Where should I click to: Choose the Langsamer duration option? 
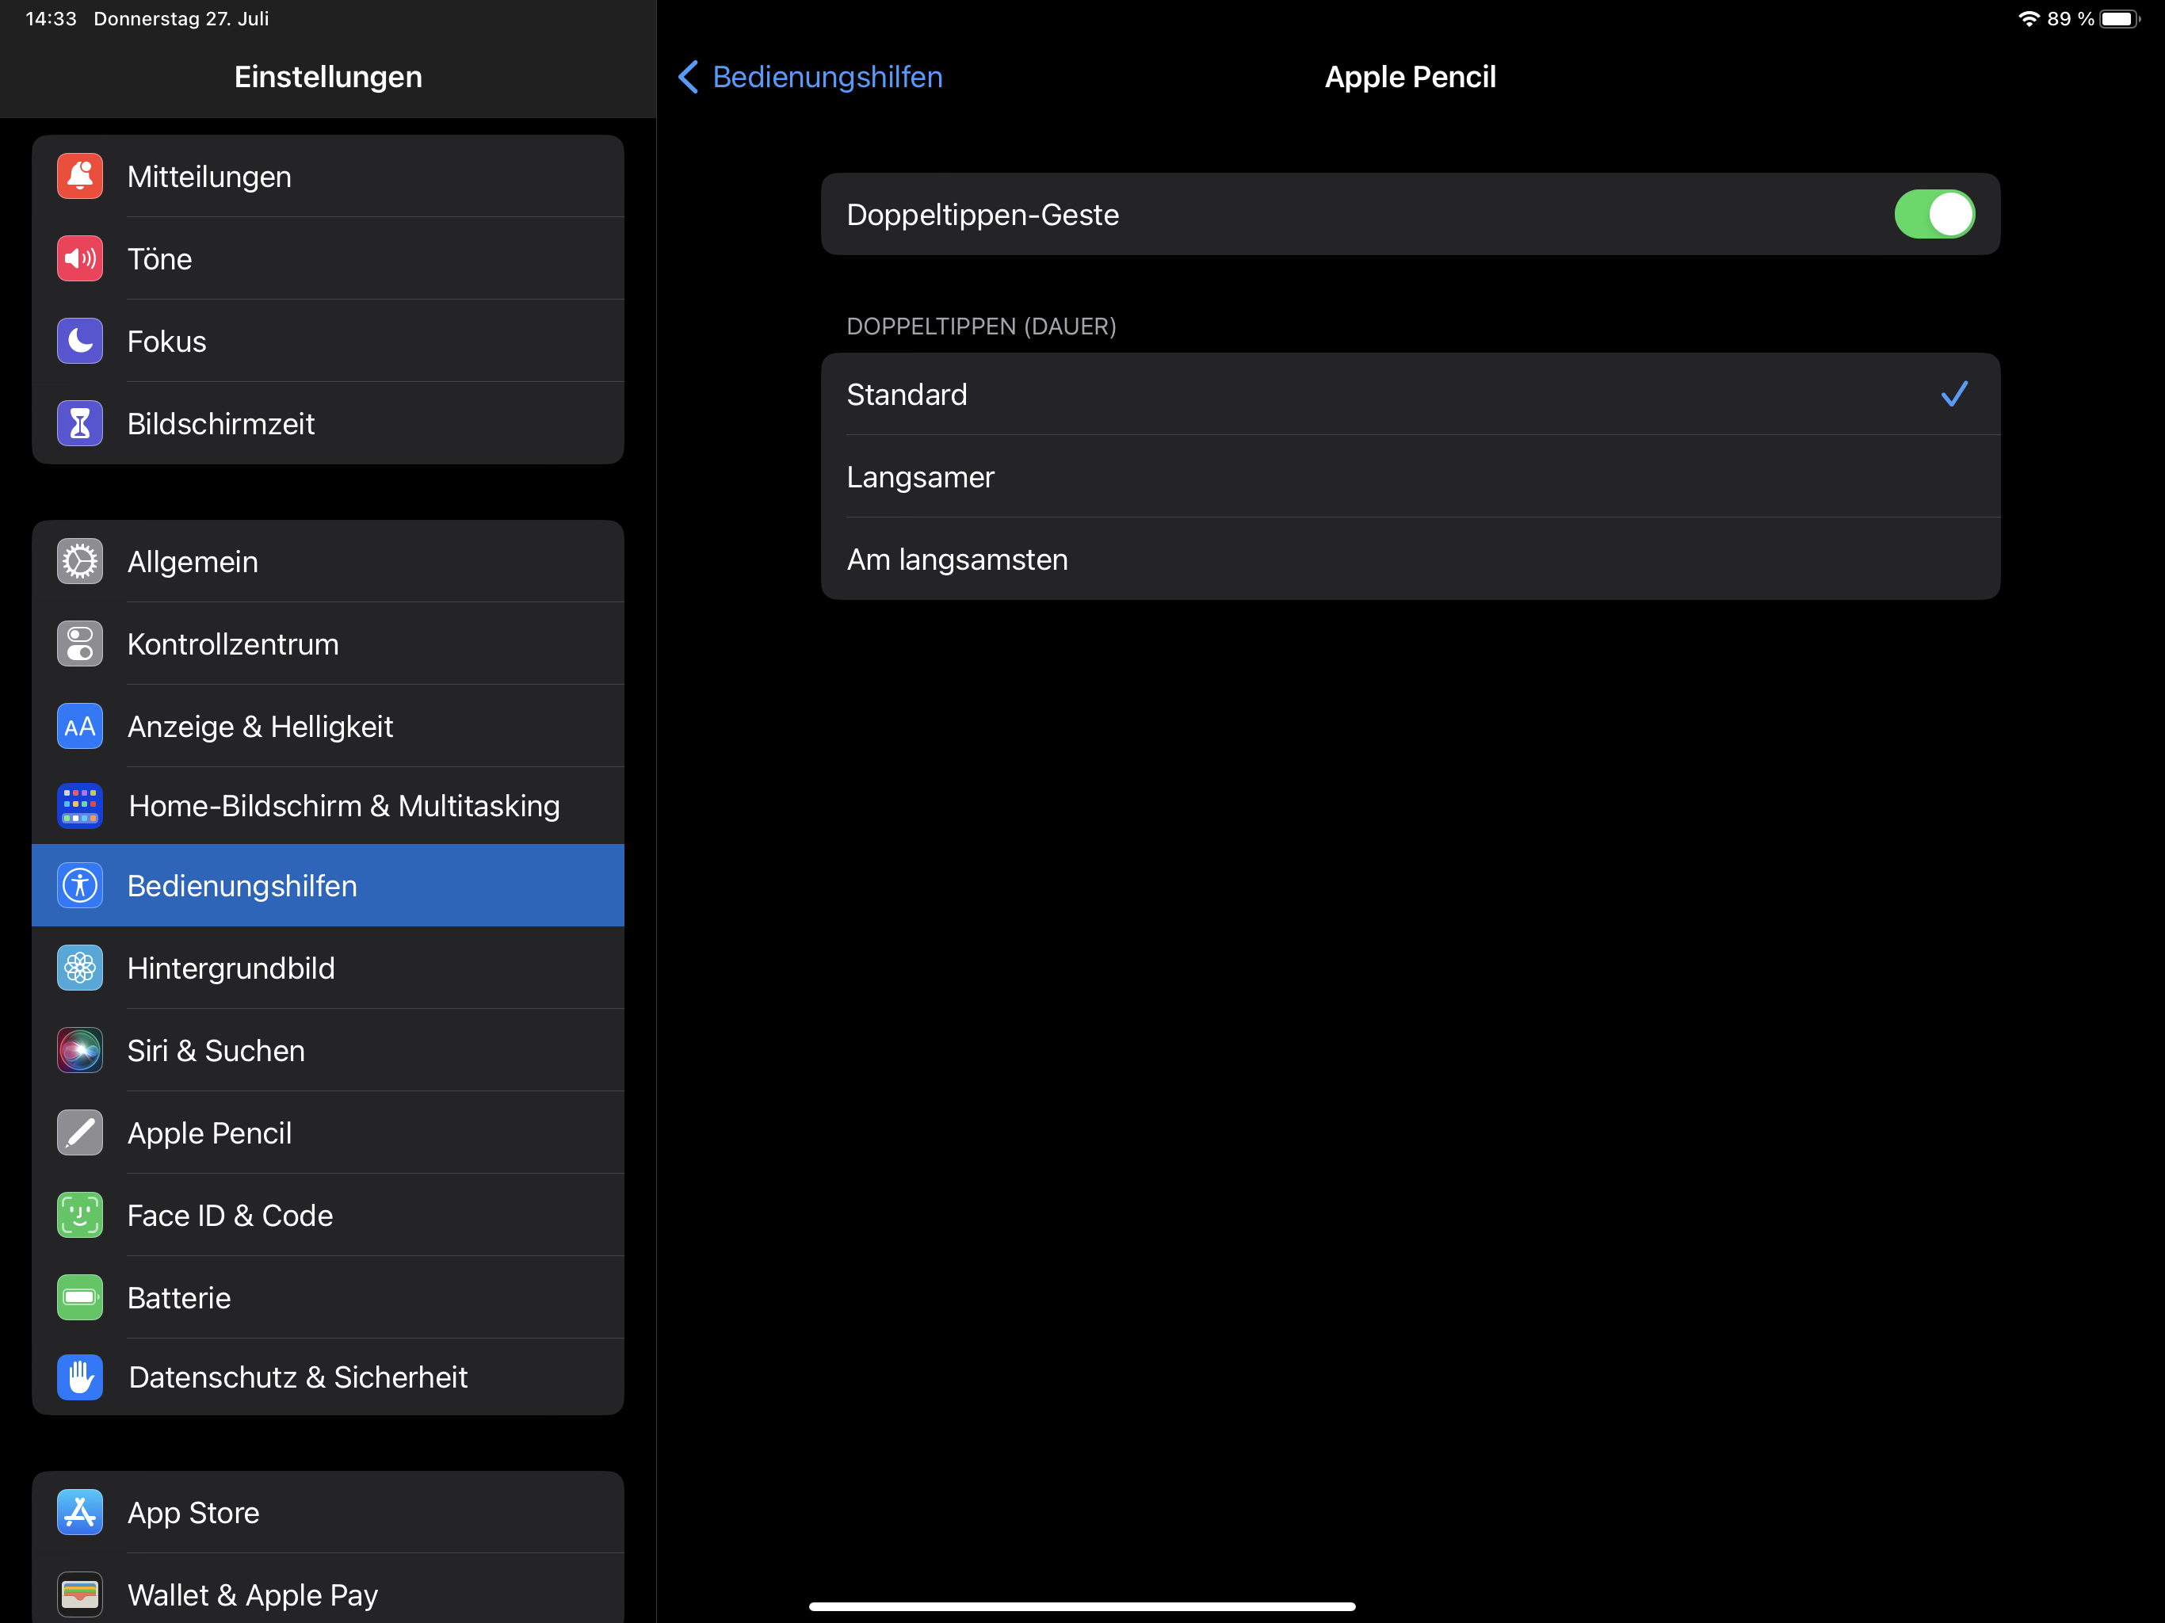[x=1410, y=477]
